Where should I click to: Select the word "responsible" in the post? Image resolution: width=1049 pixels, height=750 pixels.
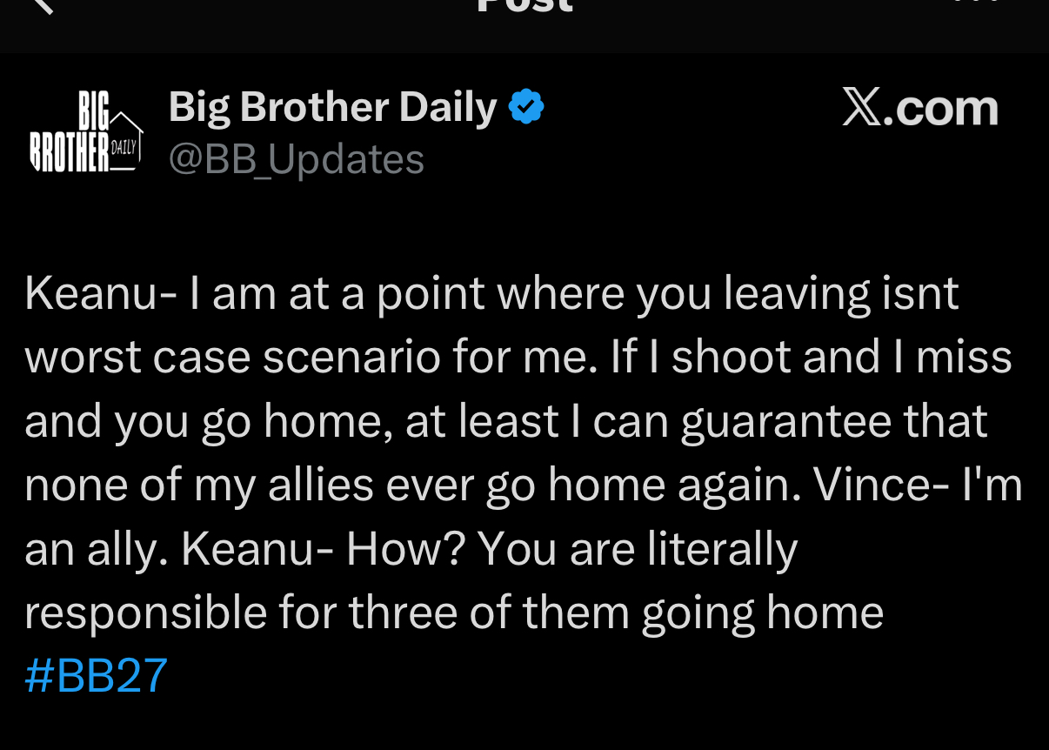click(x=146, y=614)
